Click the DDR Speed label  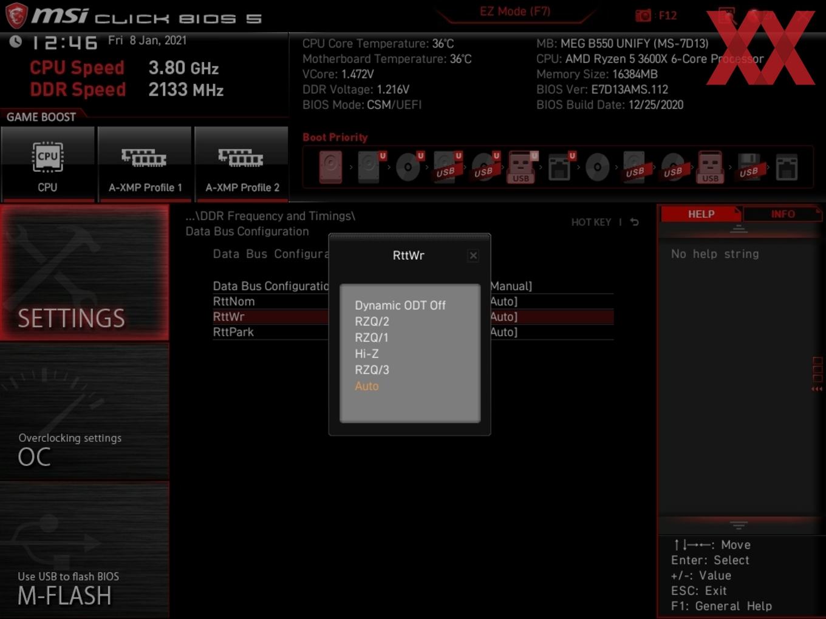(x=78, y=90)
